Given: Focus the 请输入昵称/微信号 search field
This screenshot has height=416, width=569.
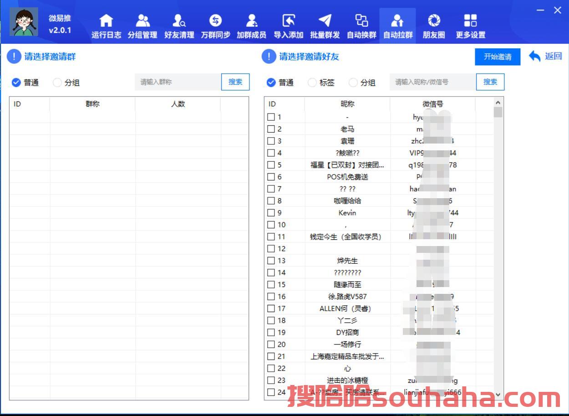Looking at the screenshot, I should click(x=432, y=82).
